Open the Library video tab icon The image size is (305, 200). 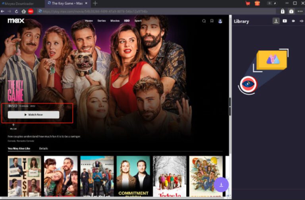285,21
